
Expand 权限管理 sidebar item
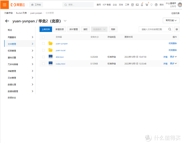click(x=20, y=51)
